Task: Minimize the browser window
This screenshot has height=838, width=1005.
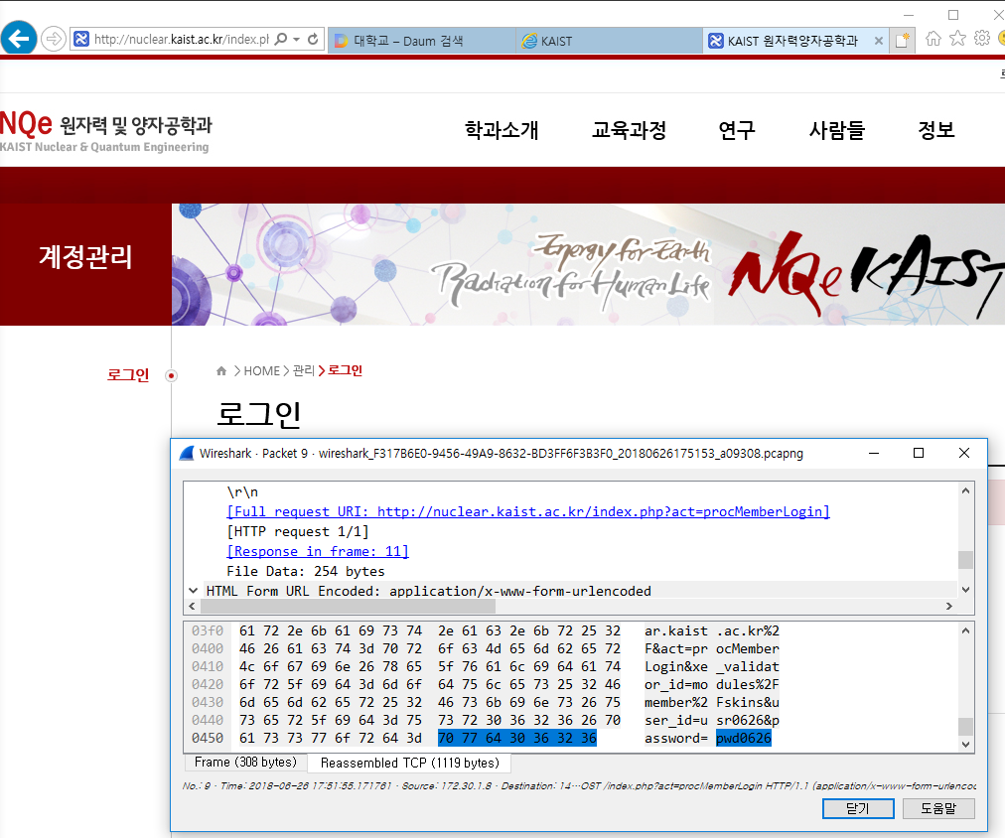Action: (909, 15)
